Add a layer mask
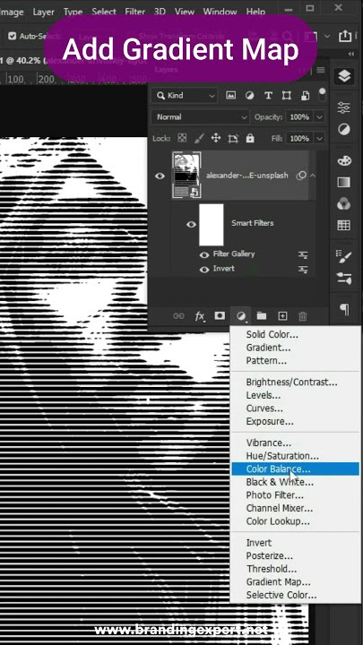The image size is (363, 645). click(x=220, y=315)
